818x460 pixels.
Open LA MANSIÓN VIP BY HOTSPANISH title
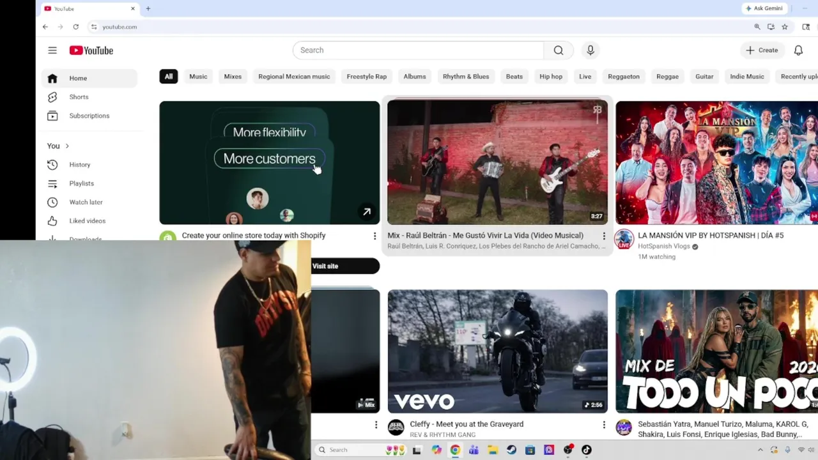click(x=711, y=236)
